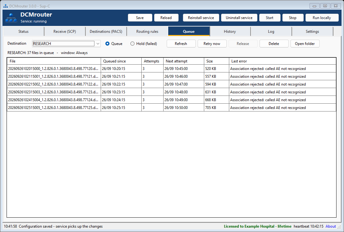Click Reinstall service

(x=201, y=18)
